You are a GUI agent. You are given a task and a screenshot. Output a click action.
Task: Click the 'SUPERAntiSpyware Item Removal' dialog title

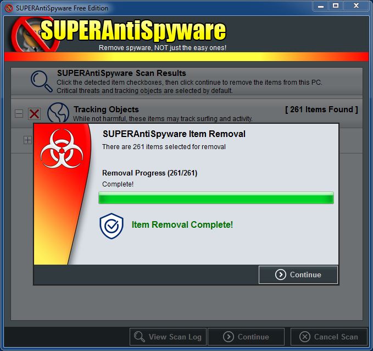174,134
